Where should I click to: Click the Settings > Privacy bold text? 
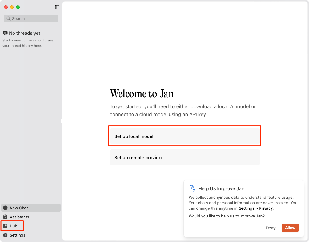[256, 208]
